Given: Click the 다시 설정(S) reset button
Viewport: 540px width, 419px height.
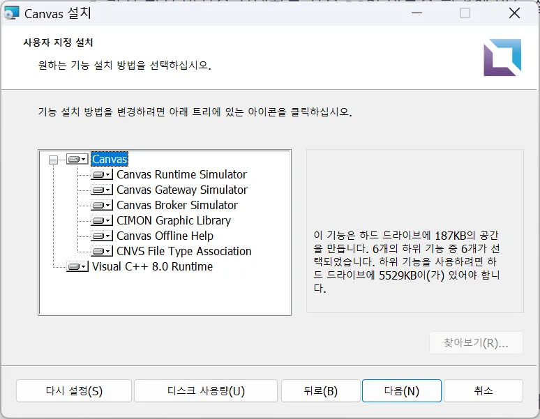Looking at the screenshot, I should click(x=73, y=391).
